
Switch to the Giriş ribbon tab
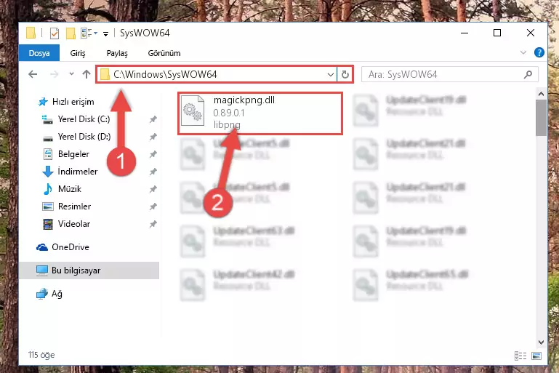point(78,53)
